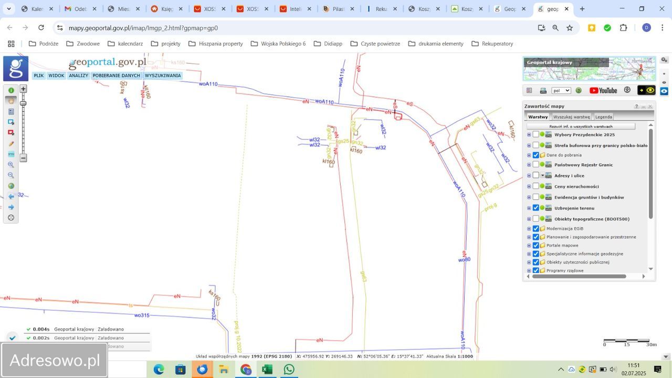Open the language dropdown showing pol
This screenshot has height=378, width=672.
561,90
